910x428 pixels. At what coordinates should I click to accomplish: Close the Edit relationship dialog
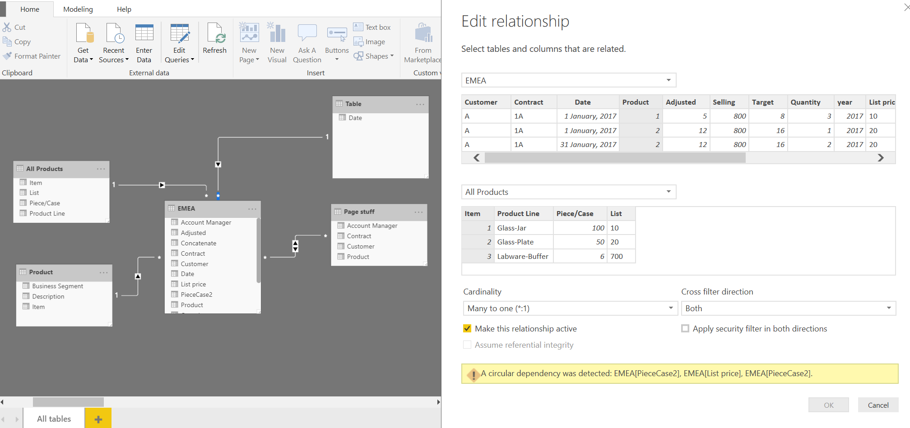point(906,8)
